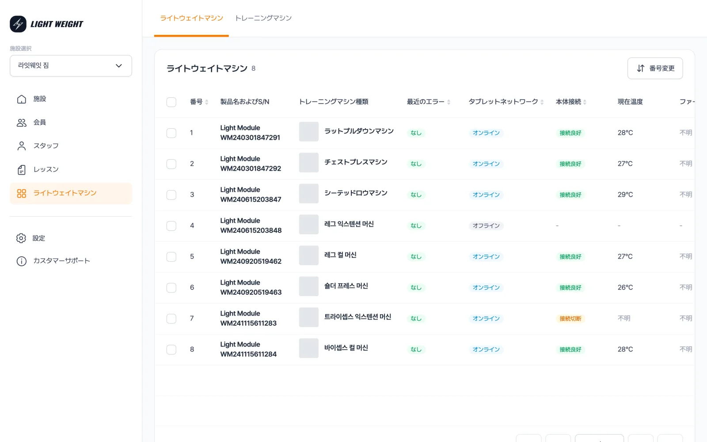The height and width of the screenshot is (442, 707).
Task: Click the シーテッドロウマシン thumbnail
Action: pyautogui.click(x=308, y=194)
